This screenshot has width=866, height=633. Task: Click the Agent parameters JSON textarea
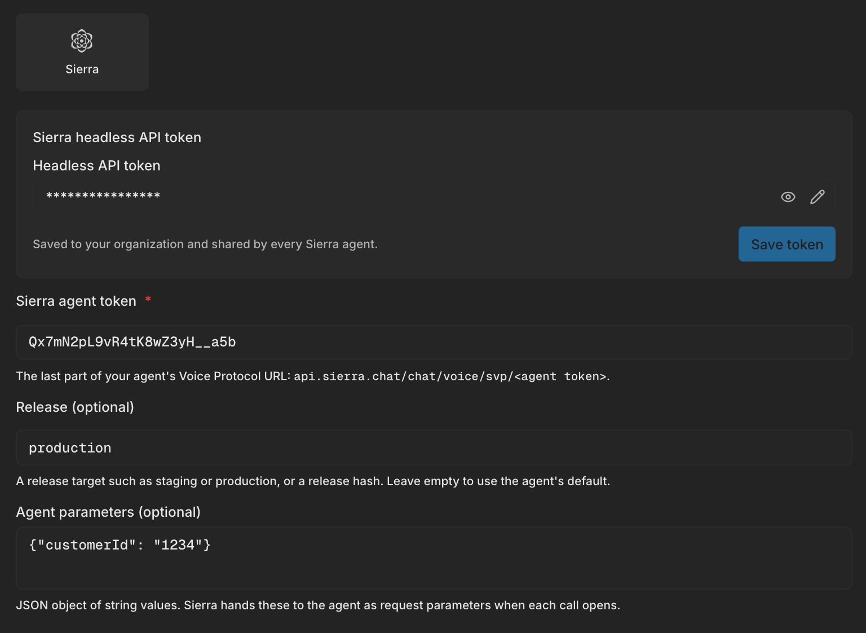(x=434, y=559)
